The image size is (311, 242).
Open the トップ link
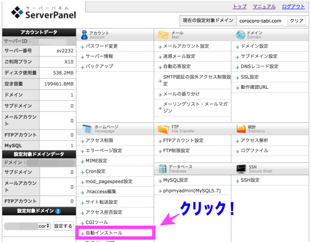pyautogui.click(x=240, y=6)
